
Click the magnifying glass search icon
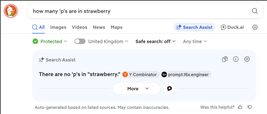point(255,11)
